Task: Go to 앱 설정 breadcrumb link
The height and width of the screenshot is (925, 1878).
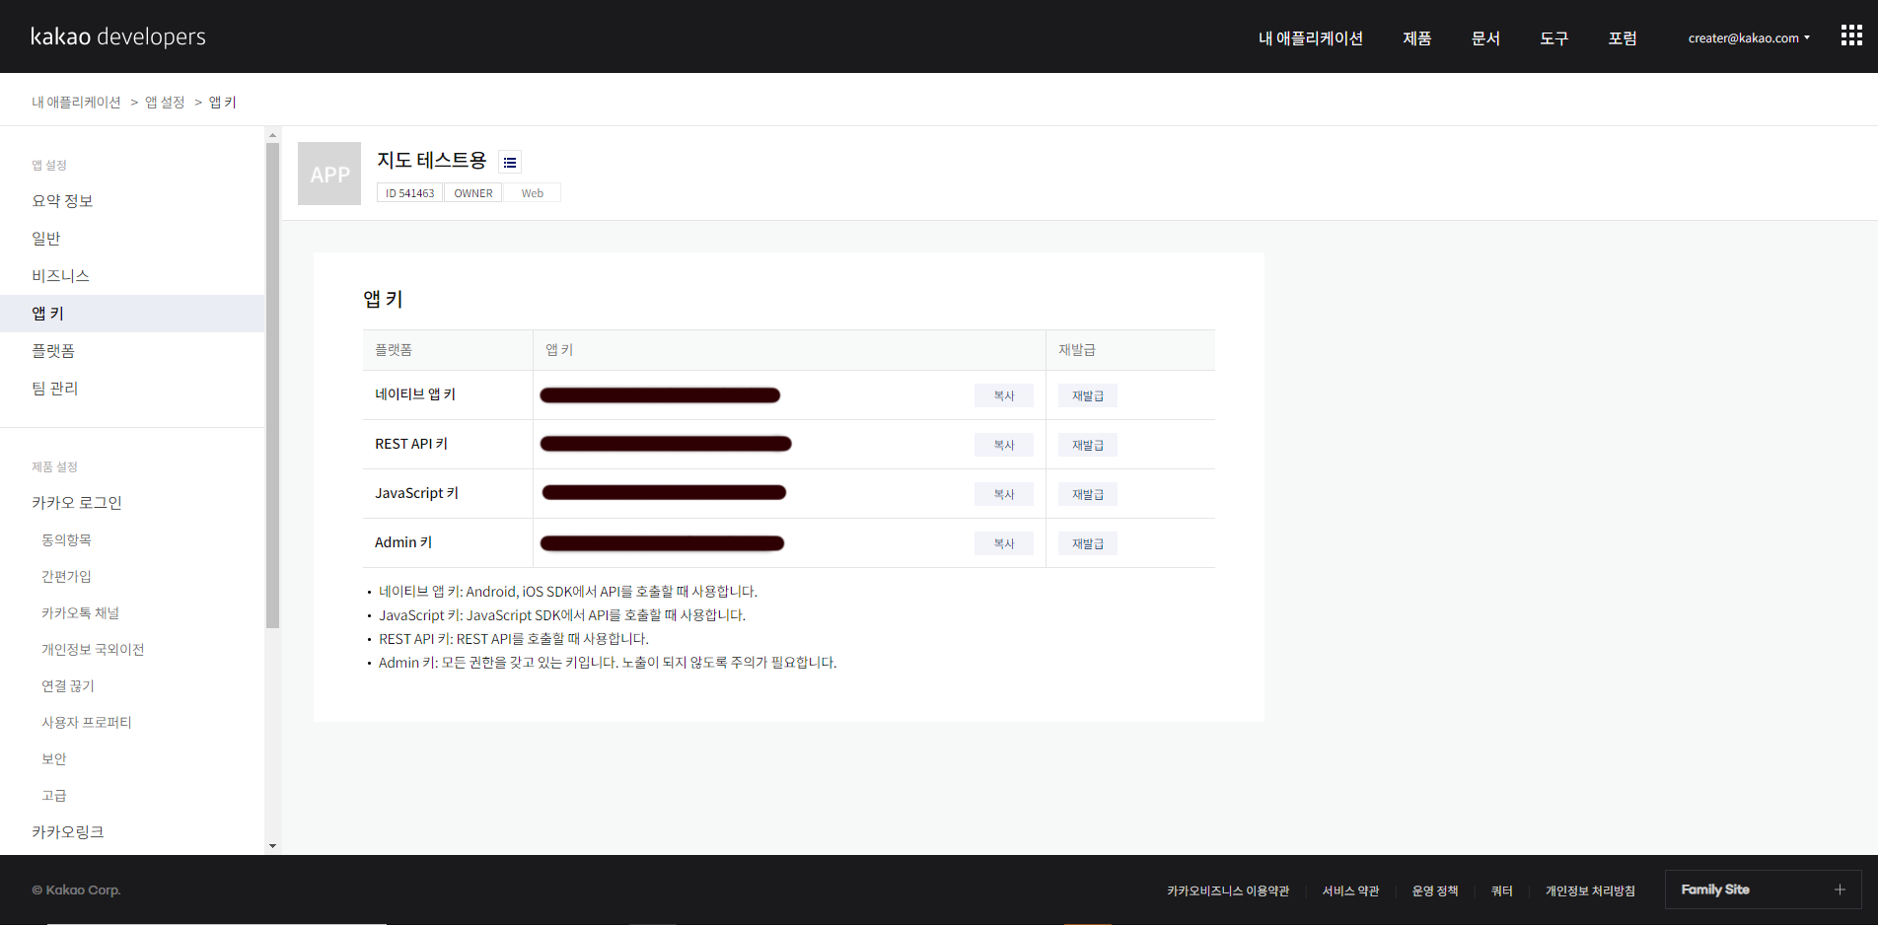Action: coord(165,102)
